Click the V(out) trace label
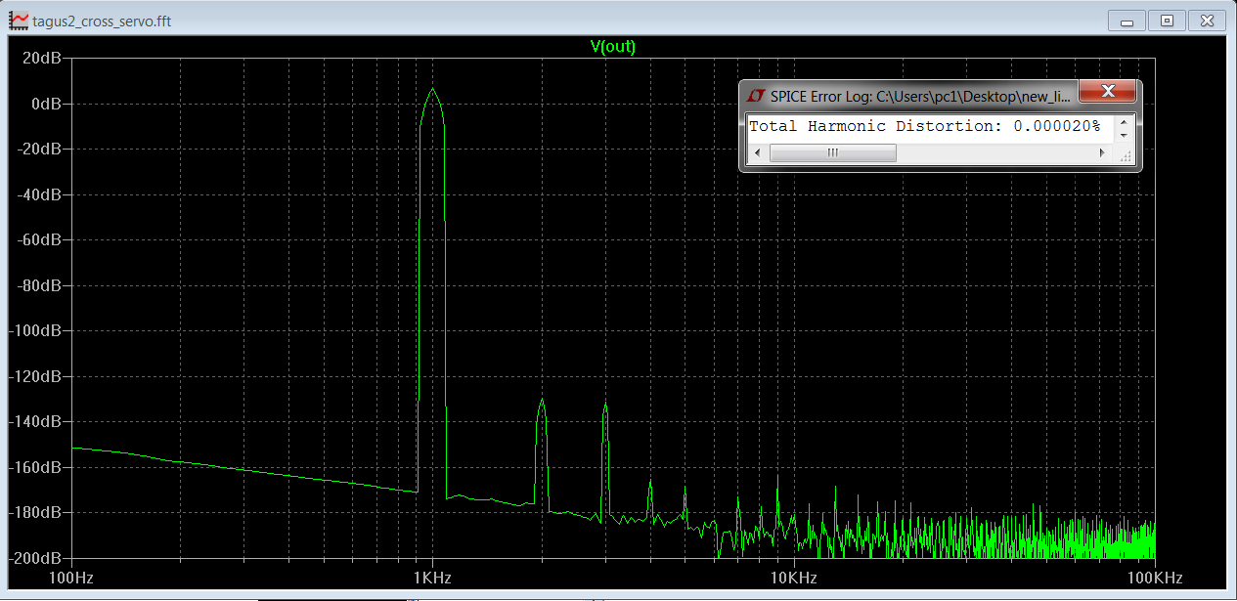This screenshot has height=601, width=1237. 613,46
